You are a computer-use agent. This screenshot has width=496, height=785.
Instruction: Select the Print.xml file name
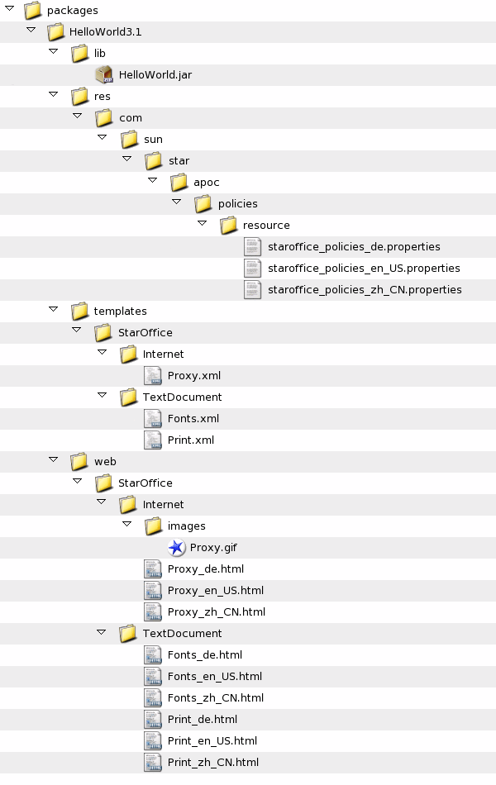click(x=190, y=440)
